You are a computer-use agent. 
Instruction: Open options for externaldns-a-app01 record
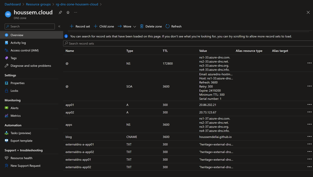310,144
